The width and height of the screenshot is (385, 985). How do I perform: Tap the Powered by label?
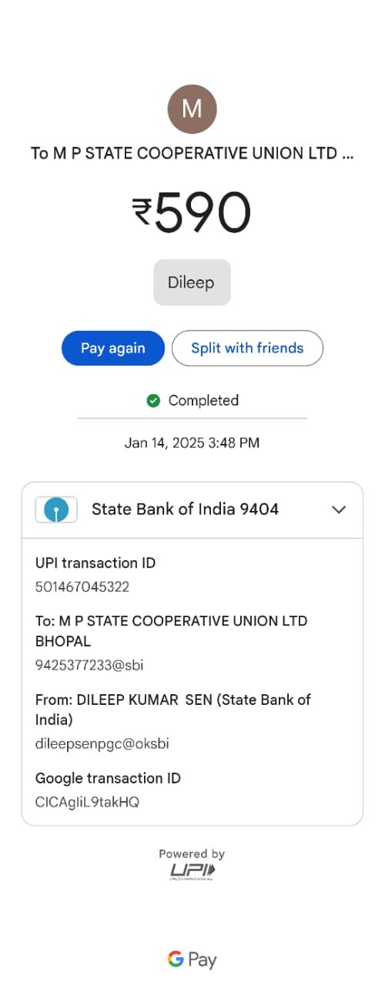192,853
